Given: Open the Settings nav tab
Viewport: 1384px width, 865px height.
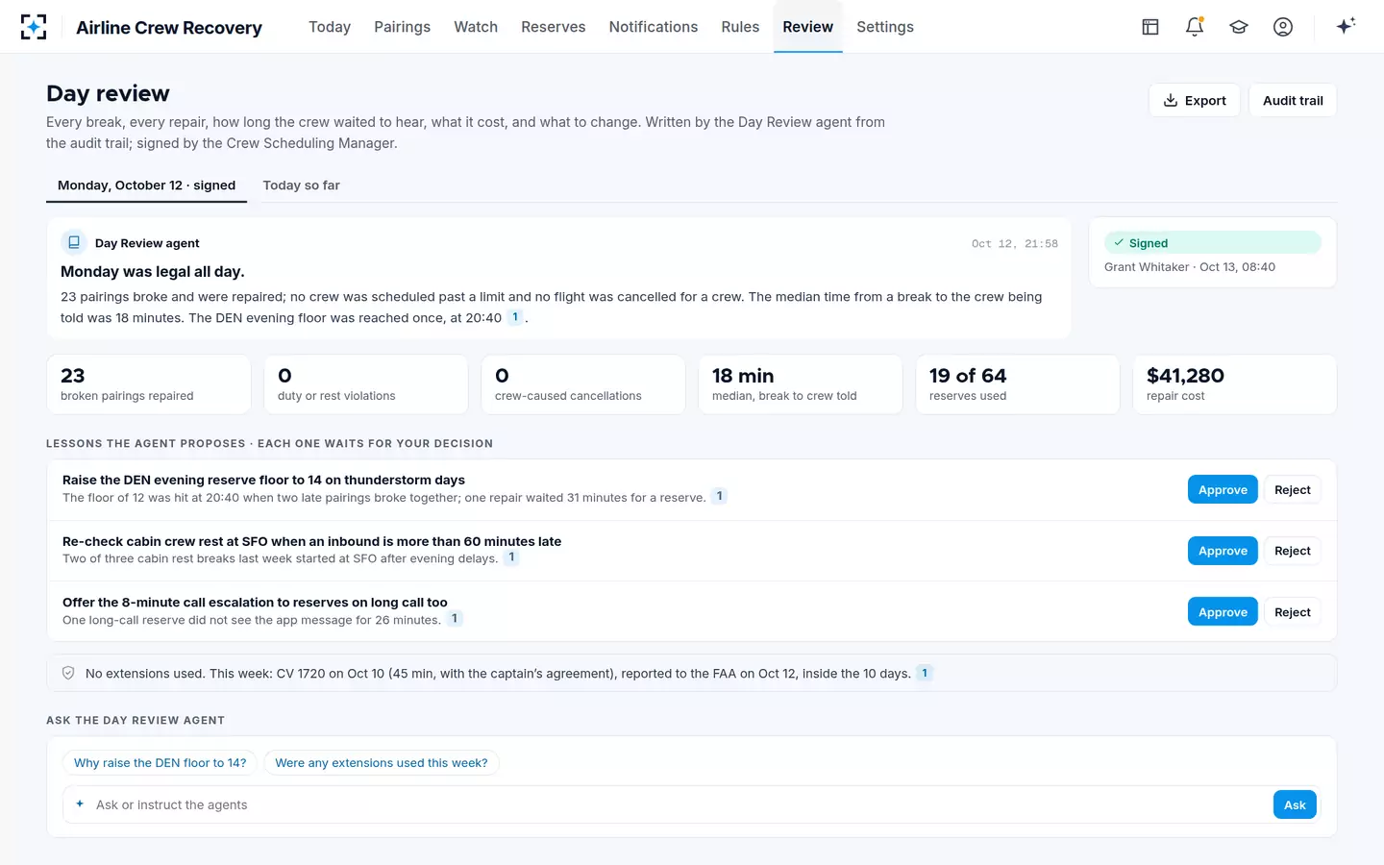Looking at the screenshot, I should [x=885, y=27].
